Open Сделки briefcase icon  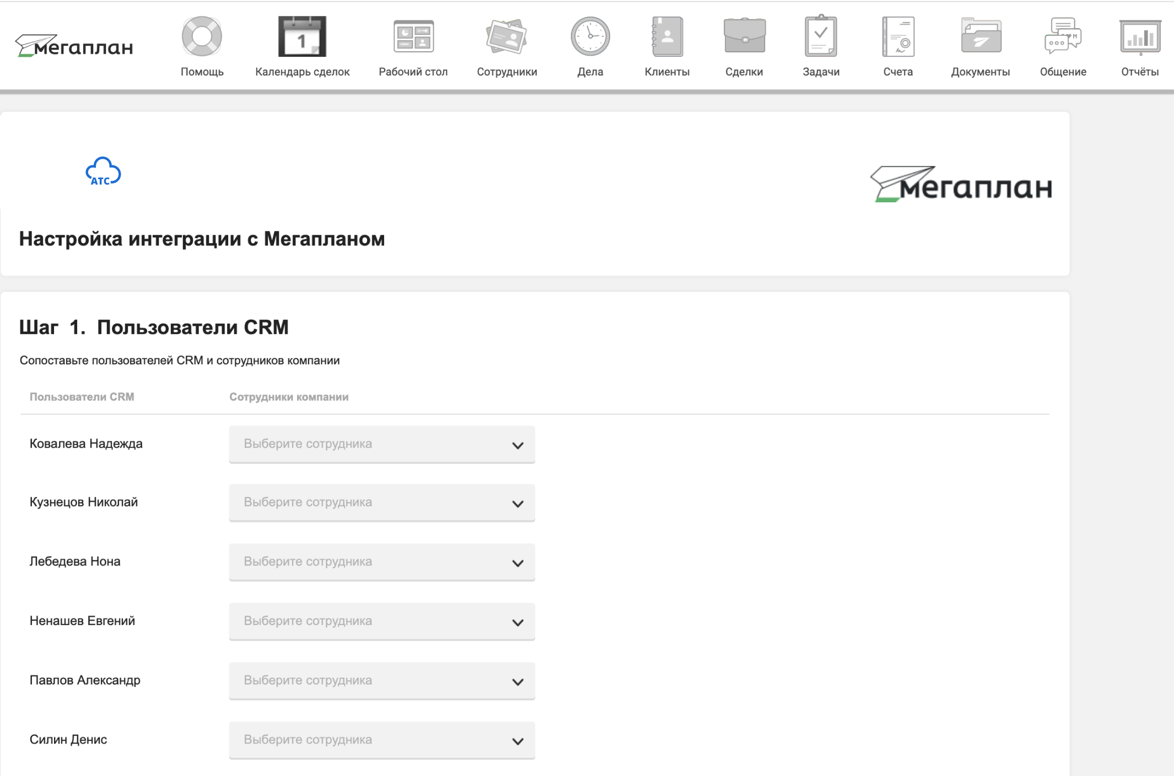(x=744, y=37)
